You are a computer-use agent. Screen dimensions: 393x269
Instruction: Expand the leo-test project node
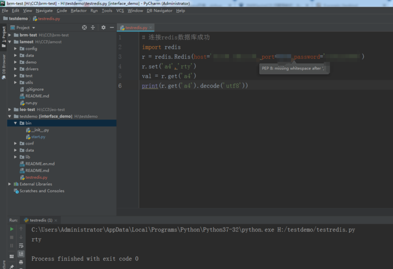point(10,109)
